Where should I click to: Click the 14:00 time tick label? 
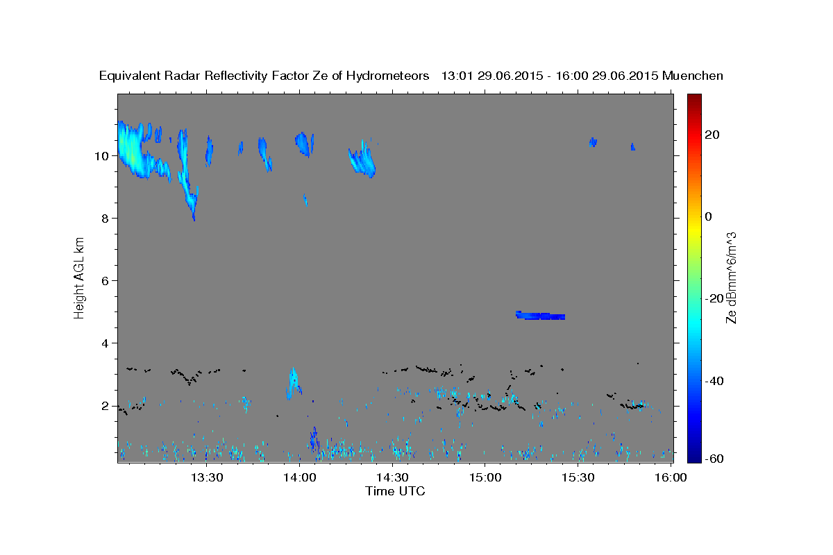pyautogui.click(x=300, y=477)
